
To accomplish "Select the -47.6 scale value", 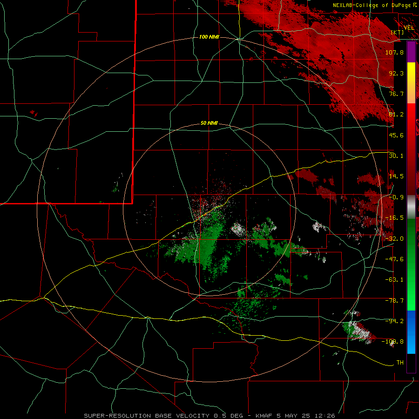I will 394,259.
